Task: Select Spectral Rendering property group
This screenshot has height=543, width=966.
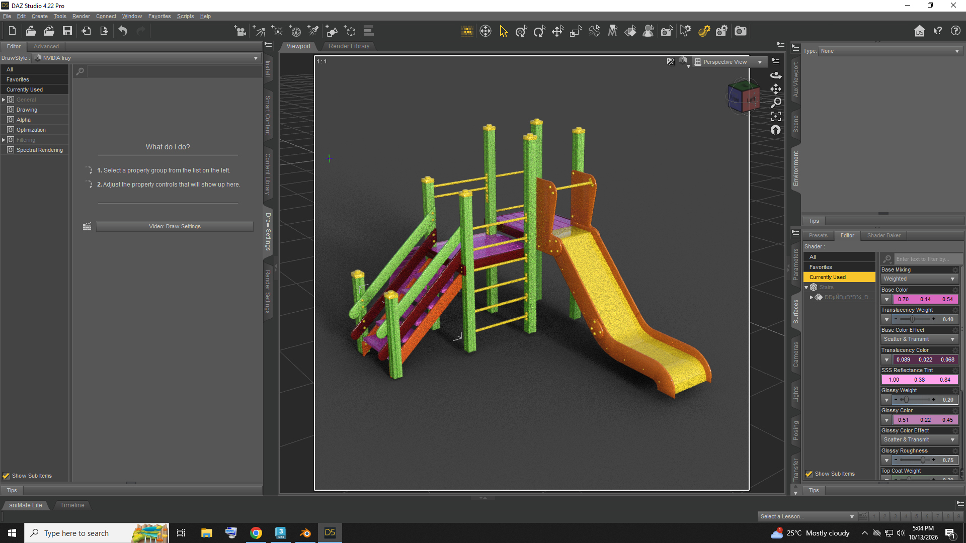Action: [40, 150]
